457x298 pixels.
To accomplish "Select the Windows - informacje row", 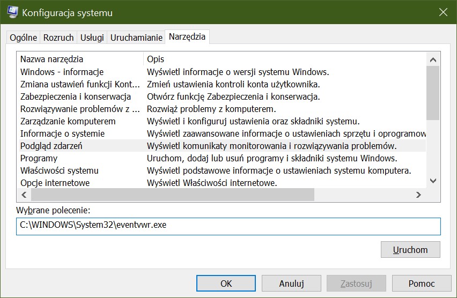I will pyautogui.click(x=222, y=72).
